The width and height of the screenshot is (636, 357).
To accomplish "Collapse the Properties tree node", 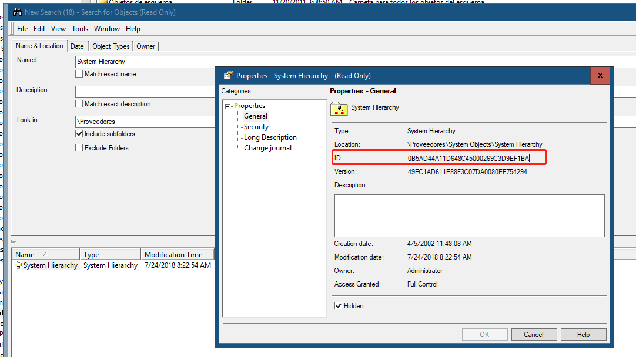I will coord(228,106).
